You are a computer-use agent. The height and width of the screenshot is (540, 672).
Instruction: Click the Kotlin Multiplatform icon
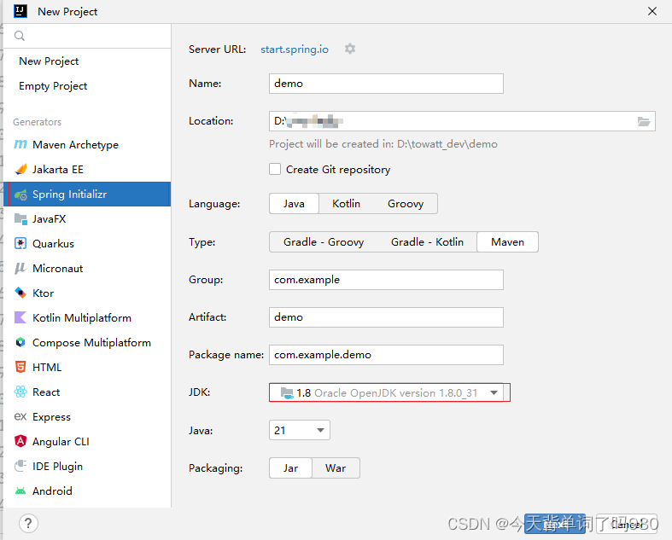[x=20, y=317]
